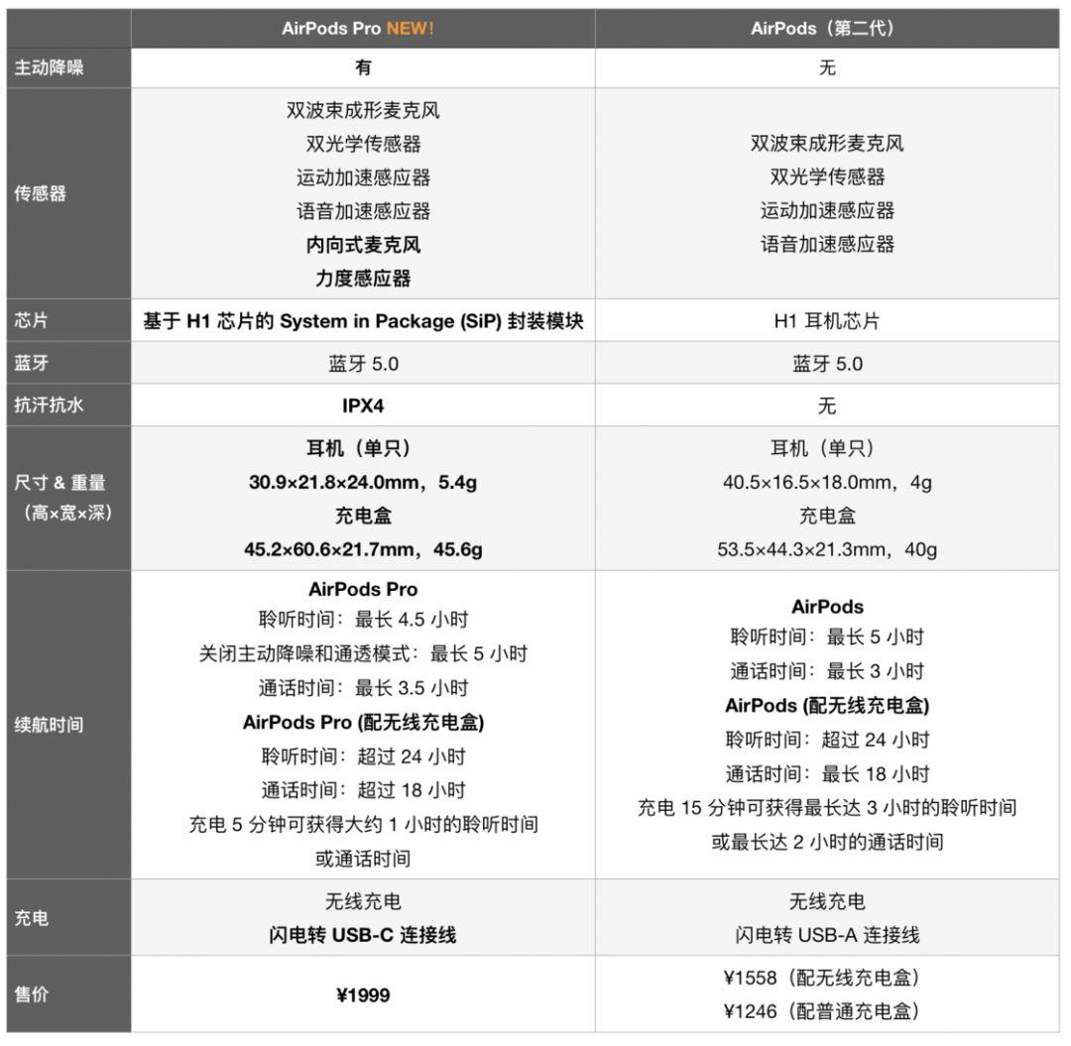Select the 主动降噪 row label
The image size is (1071, 1046).
(x=50, y=67)
